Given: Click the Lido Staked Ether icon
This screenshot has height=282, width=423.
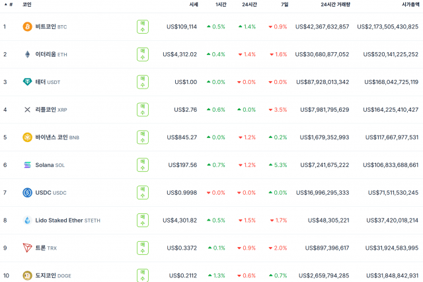Looking at the screenshot, I should 27,221.
